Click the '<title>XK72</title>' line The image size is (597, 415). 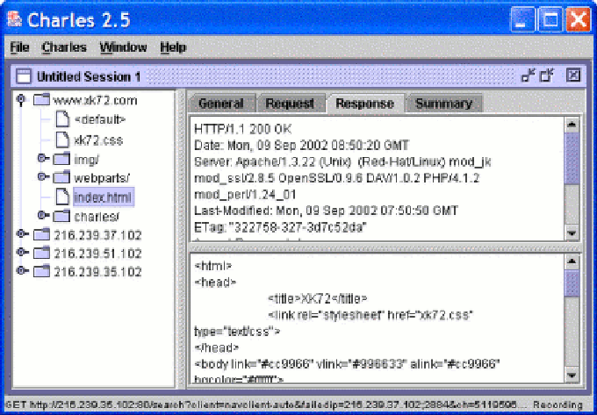318,298
